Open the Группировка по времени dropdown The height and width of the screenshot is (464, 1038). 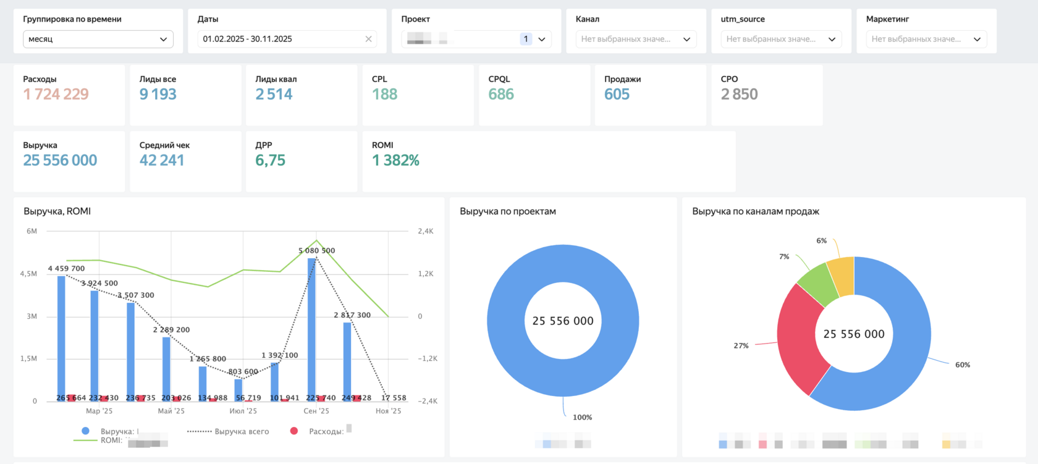click(x=98, y=39)
